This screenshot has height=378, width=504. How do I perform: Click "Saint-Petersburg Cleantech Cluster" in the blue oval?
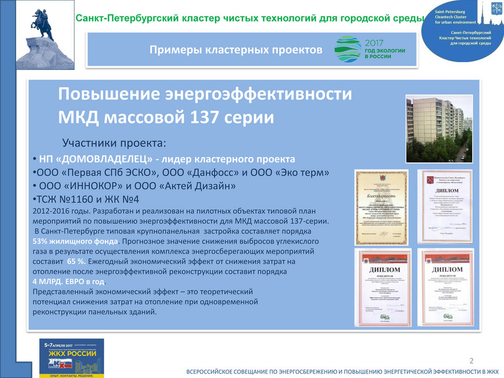[450, 14]
